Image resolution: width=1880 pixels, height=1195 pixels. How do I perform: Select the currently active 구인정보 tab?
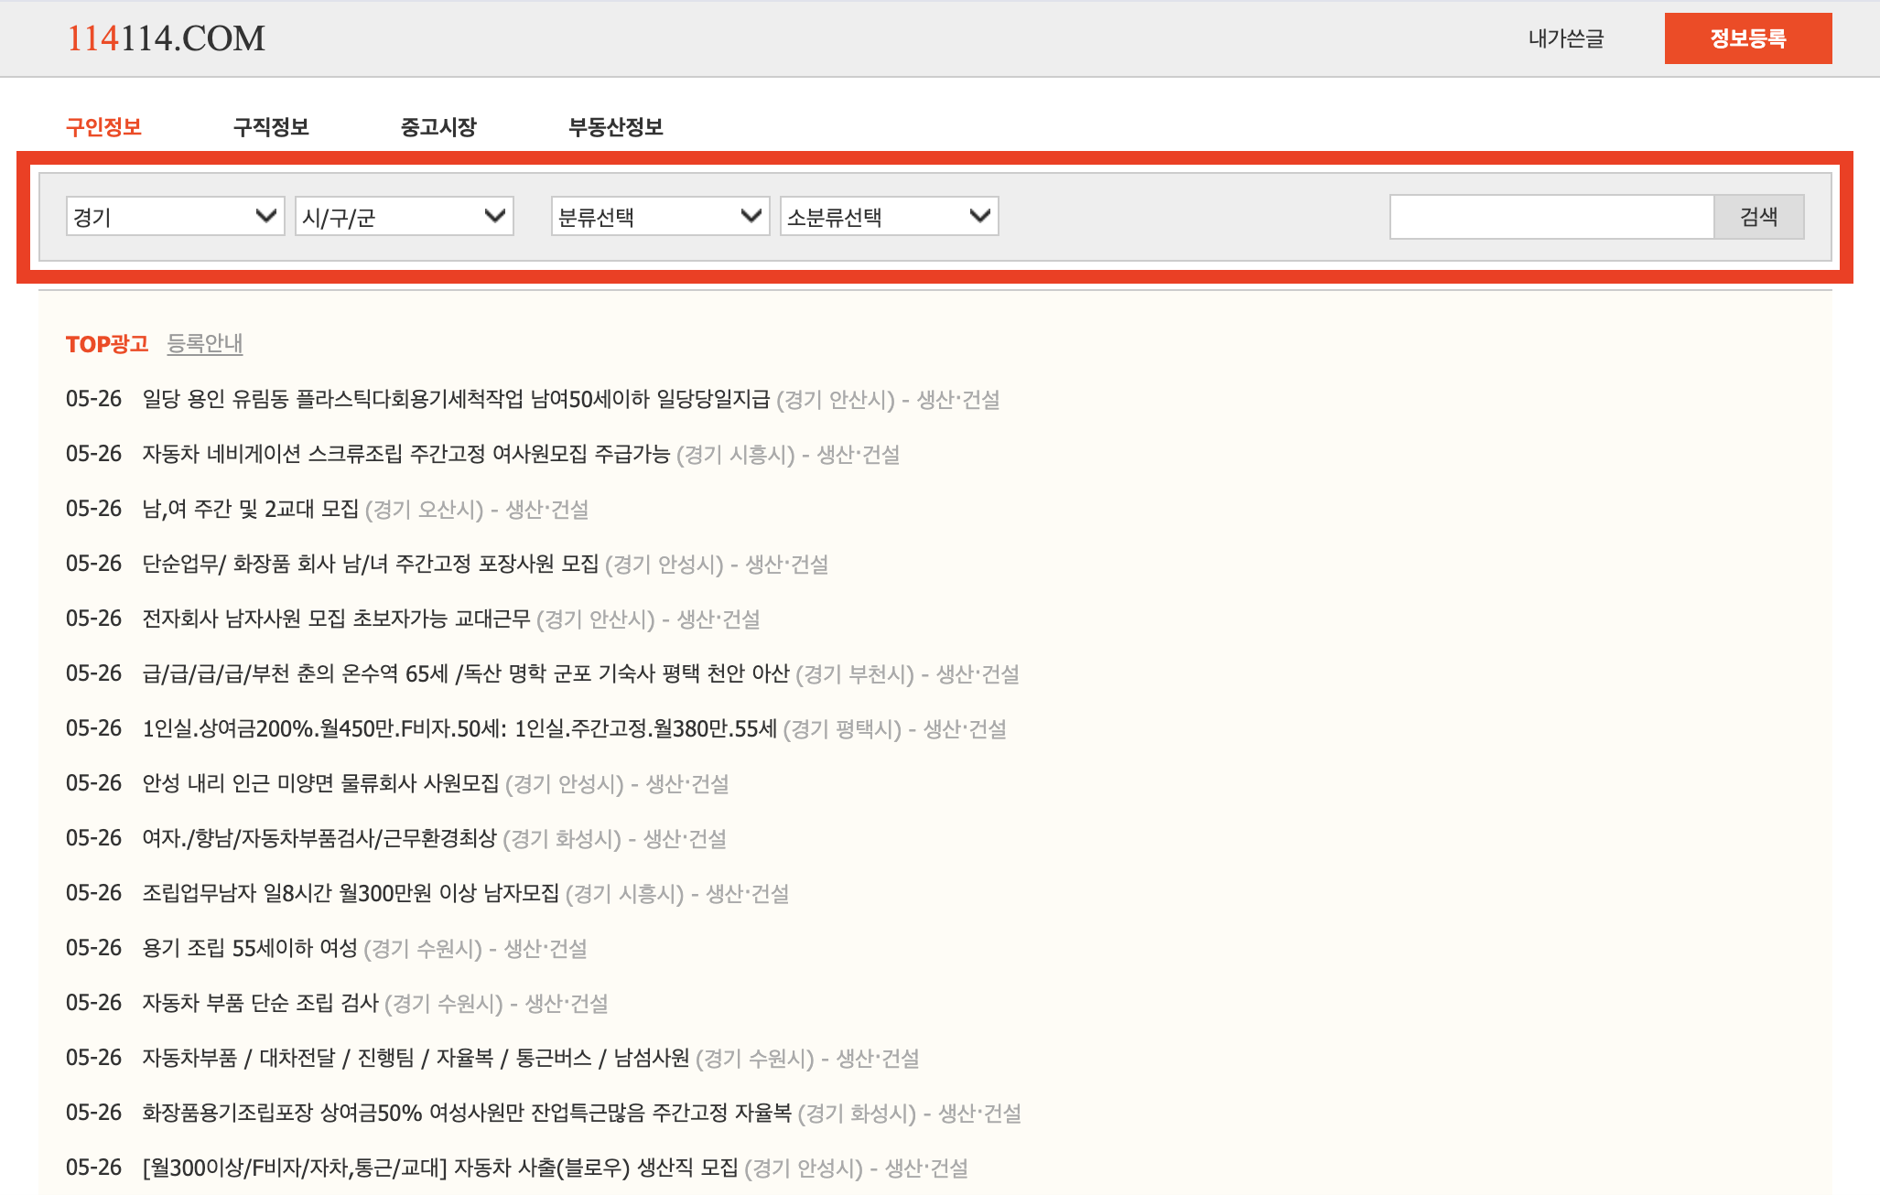point(104,127)
